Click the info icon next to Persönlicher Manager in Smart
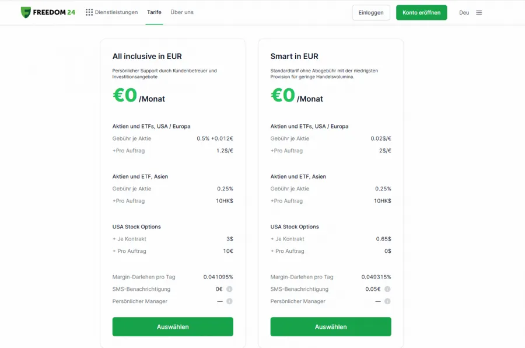Image resolution: width=525 pixels, height=348 pixels. 387,302
